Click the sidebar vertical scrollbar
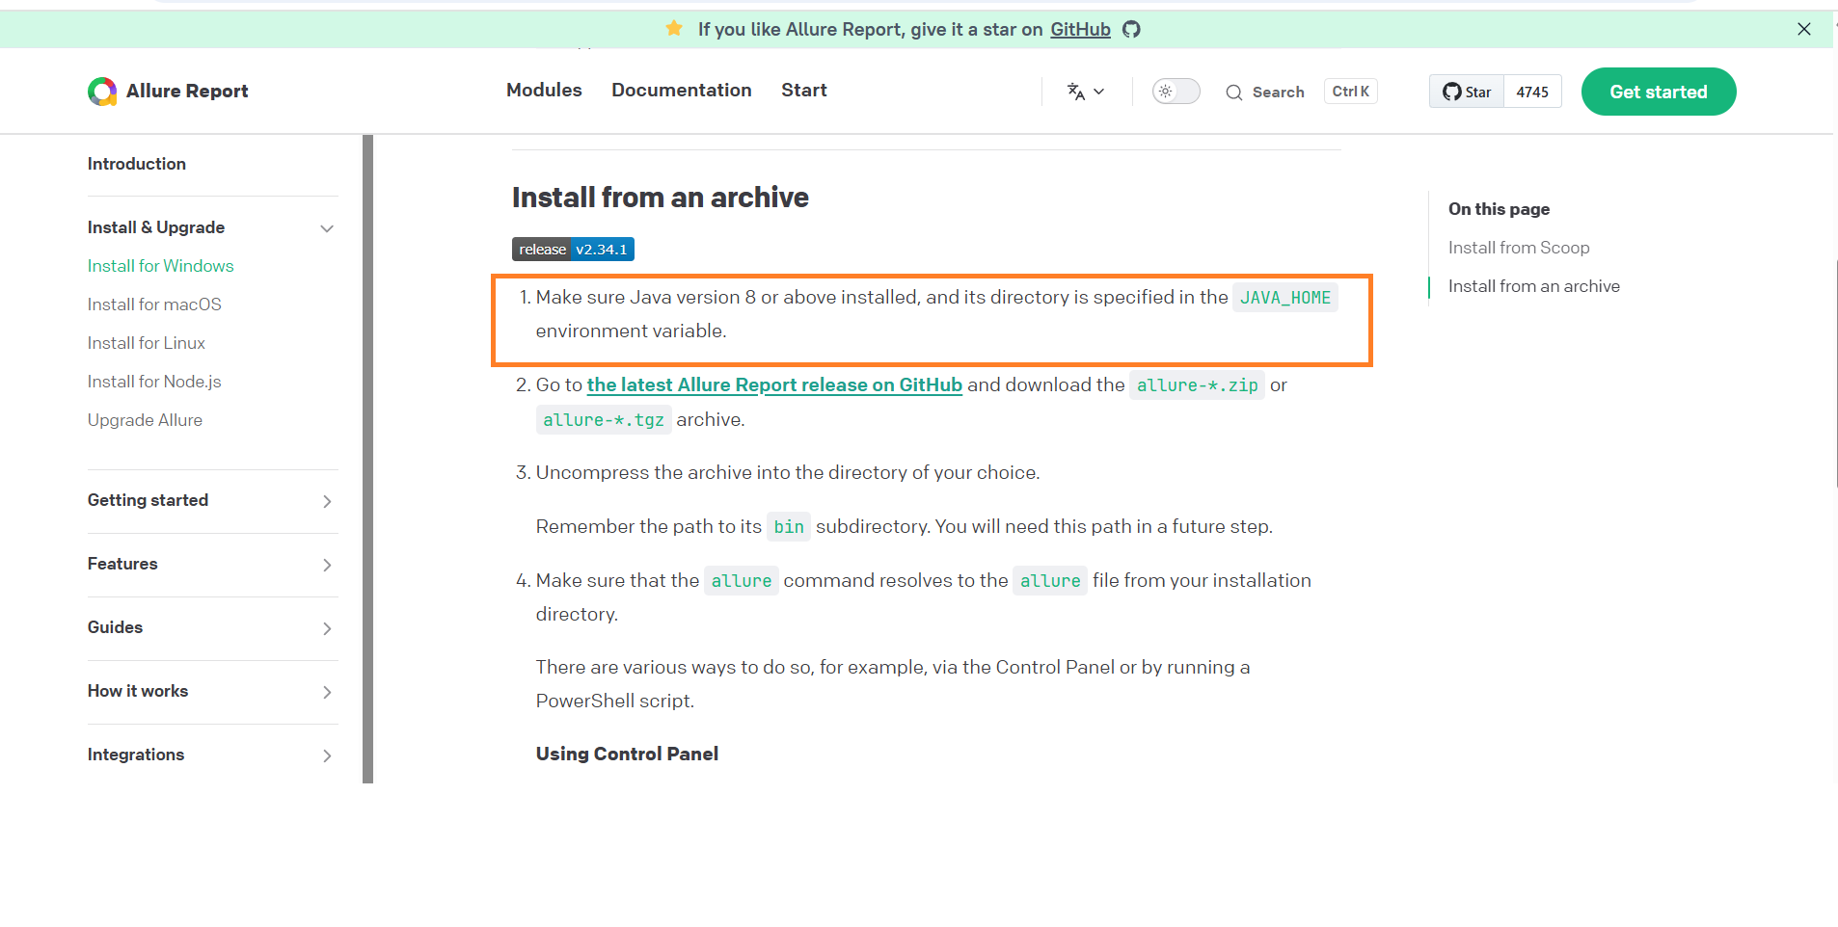Image resolution: width=1838 pixels, height=927 pixels. point(367,459)
